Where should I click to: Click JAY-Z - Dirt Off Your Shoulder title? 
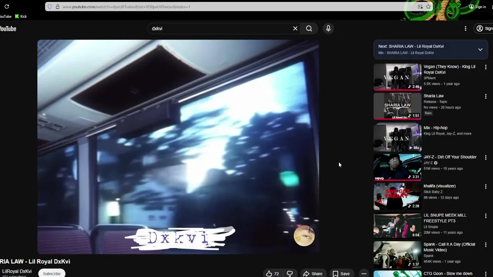tap(450, 157)
